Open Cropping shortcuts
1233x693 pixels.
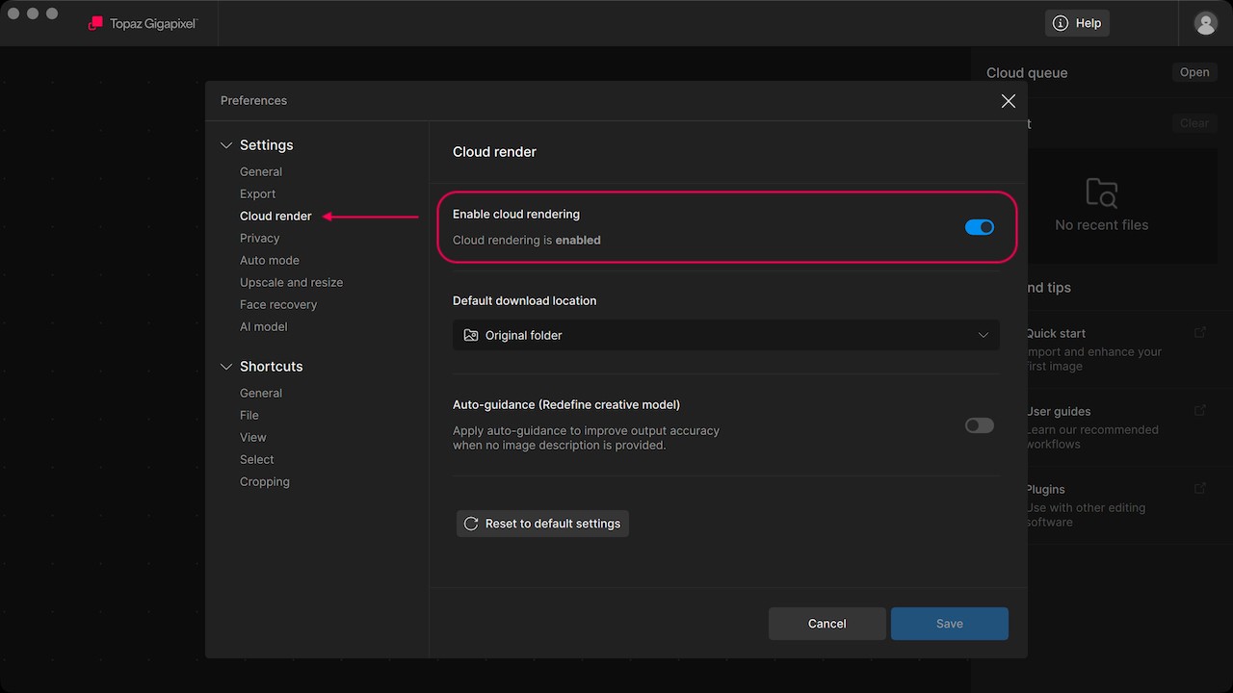point(265,481)
